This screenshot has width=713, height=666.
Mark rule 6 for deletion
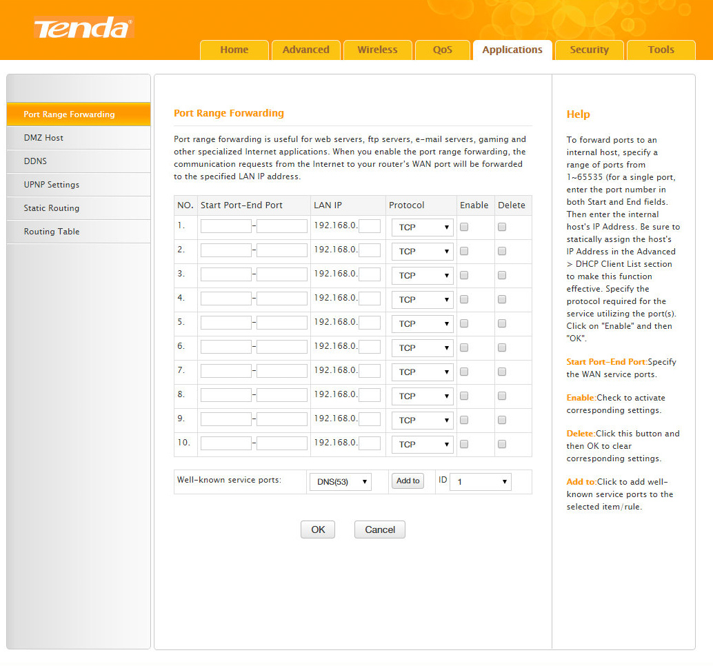click(502, 347)
